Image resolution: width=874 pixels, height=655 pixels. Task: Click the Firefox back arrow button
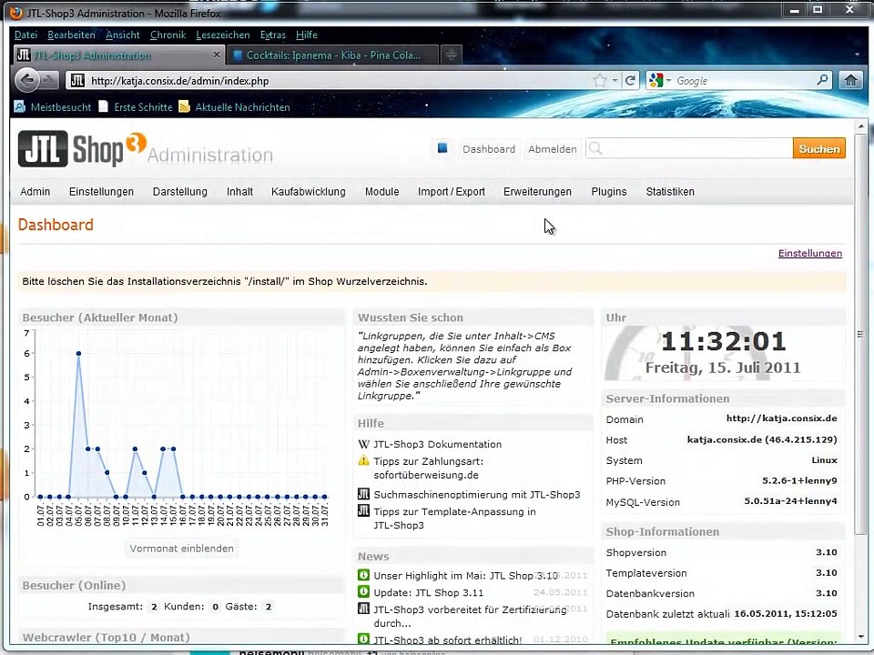point(27,81)
